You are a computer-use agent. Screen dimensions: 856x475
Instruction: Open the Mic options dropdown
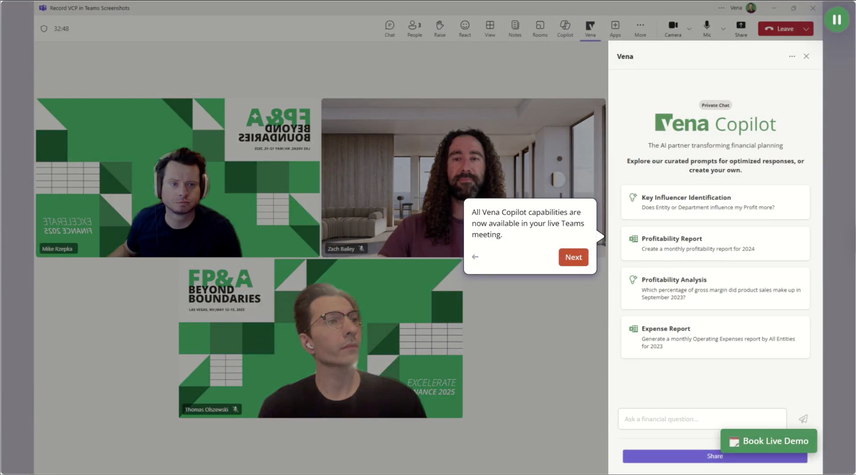723,29
